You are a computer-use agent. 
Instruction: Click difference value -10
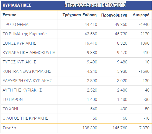[146, 118]
